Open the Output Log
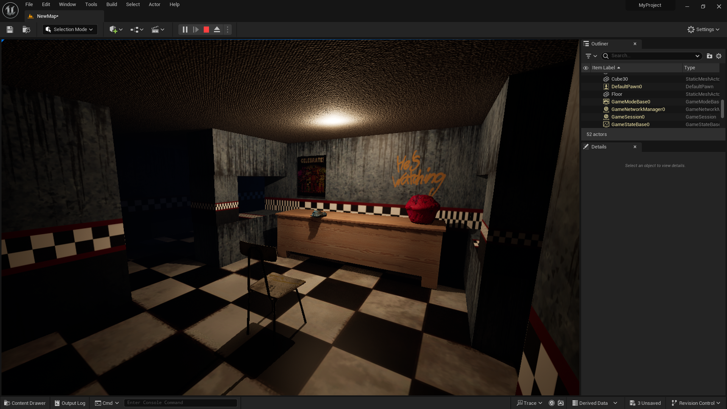Image resolution: width=727 pixels, height=409 pixels. [x=70, y=403]
